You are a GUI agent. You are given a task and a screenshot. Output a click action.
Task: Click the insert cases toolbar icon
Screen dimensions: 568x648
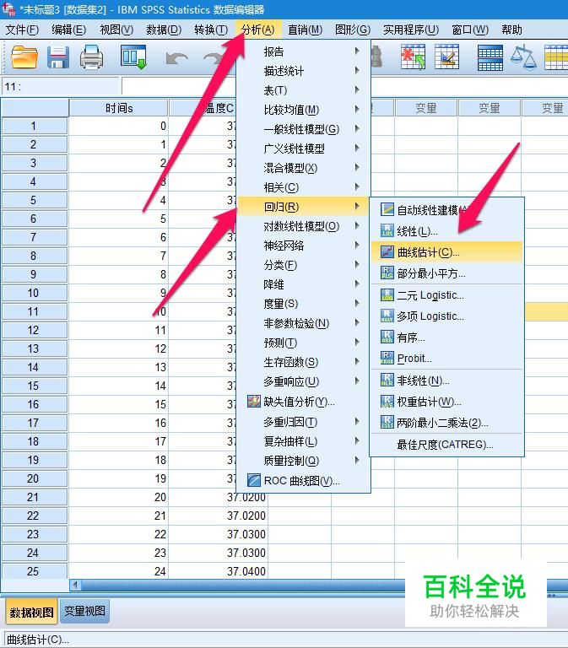[413, 57]
